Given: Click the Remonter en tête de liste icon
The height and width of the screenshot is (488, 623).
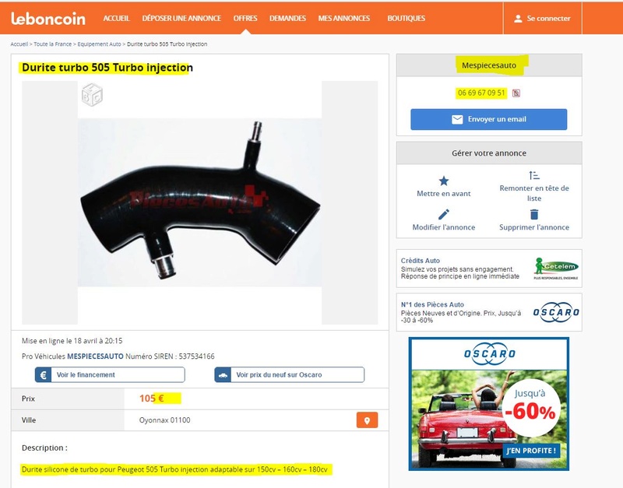Looking at the screenshot, I should 534,175.
